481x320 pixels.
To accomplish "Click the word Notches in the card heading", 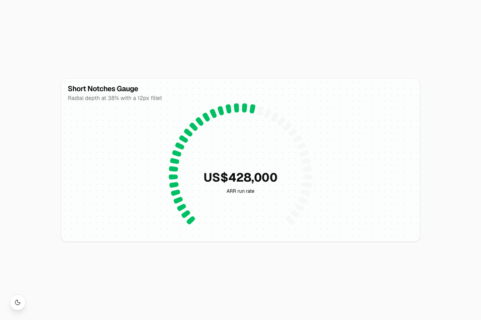I will 101,89.
